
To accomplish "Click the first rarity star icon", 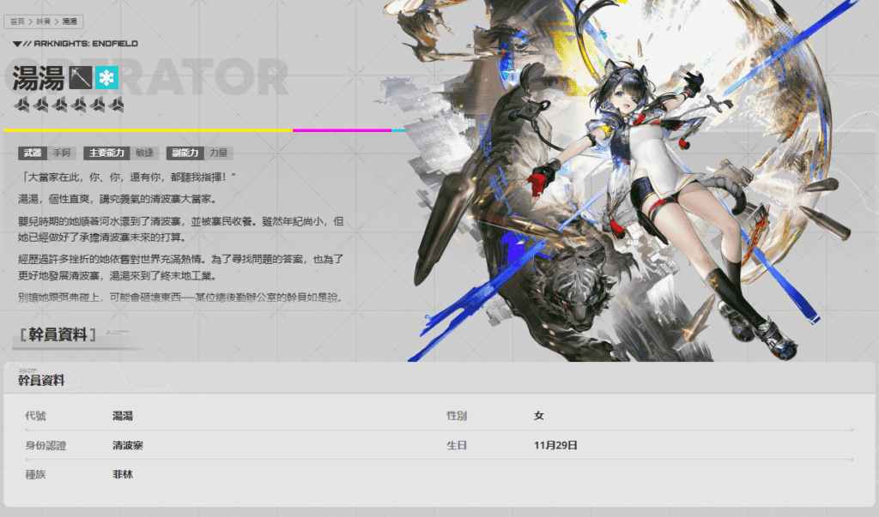I will (21, 105).
